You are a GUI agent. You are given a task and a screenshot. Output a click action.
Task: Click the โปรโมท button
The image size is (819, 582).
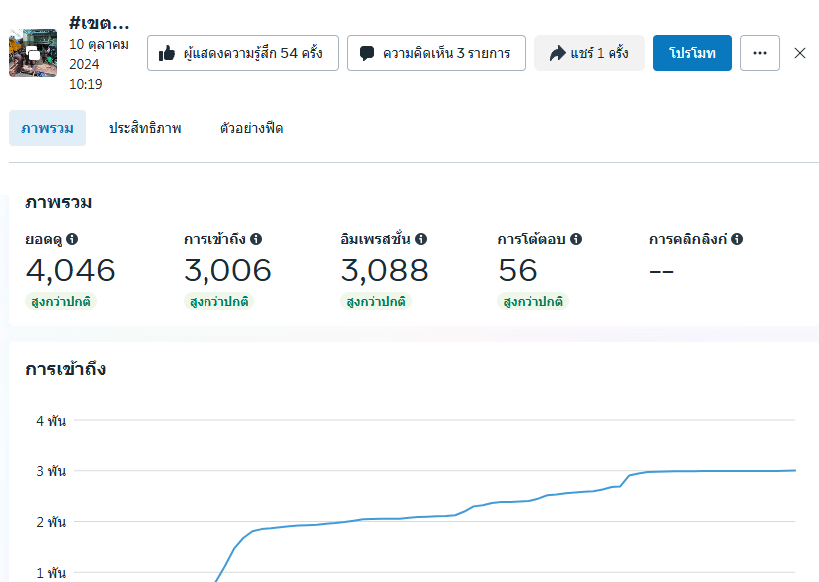point(692,53)
